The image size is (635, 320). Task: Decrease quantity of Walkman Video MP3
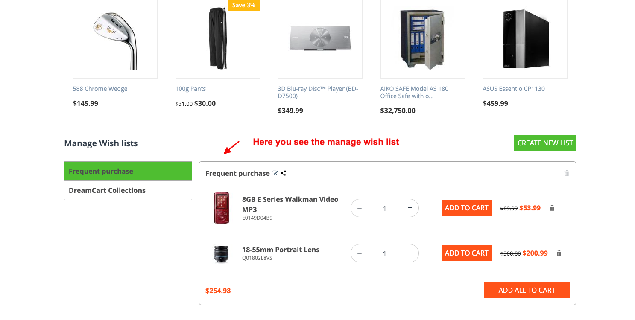[x=360, y=208]
